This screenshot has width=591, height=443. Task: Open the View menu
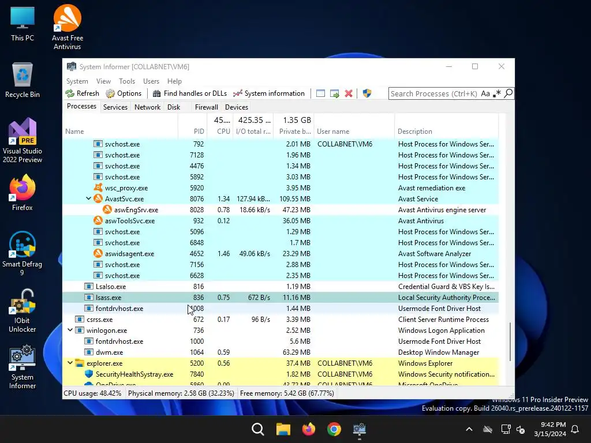pyautogui.click(x=103, y=81)
